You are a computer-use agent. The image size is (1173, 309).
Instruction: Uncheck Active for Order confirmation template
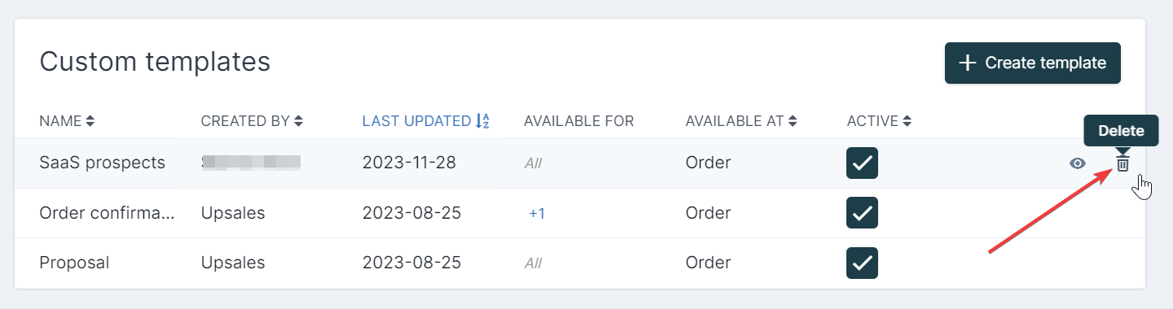tap(863, 213)
